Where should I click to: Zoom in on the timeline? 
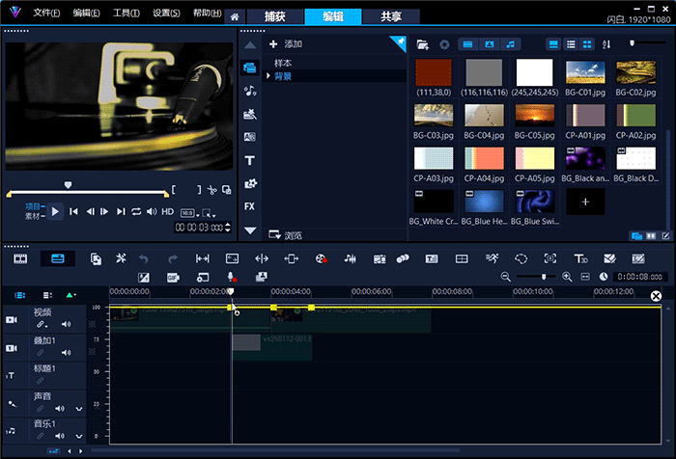pos(567,277)
